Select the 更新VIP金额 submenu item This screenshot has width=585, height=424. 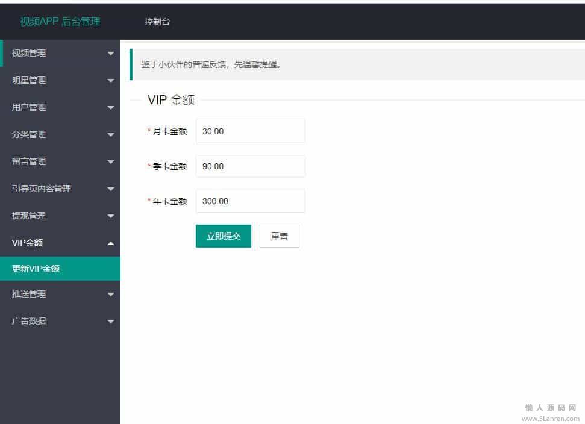pos(60,269)
